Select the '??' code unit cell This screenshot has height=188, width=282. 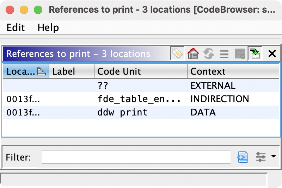[x=140, y=86]
